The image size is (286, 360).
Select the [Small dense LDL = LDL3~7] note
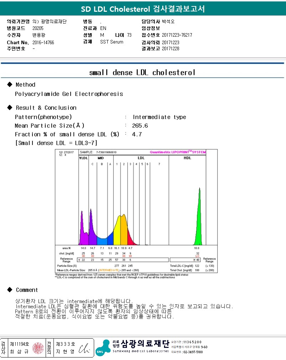pos(56,143)
